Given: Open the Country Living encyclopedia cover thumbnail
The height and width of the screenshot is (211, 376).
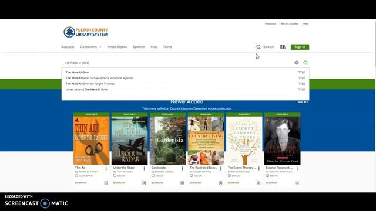Looking at the screenshot, I should coord(206,141).
